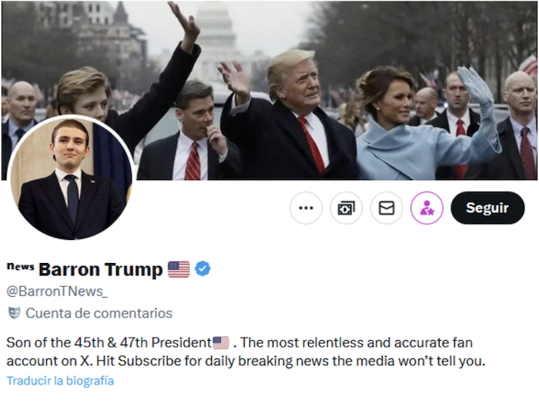Click the purple subscribe star-person icon
539x403 pixels.
(427, 208)
